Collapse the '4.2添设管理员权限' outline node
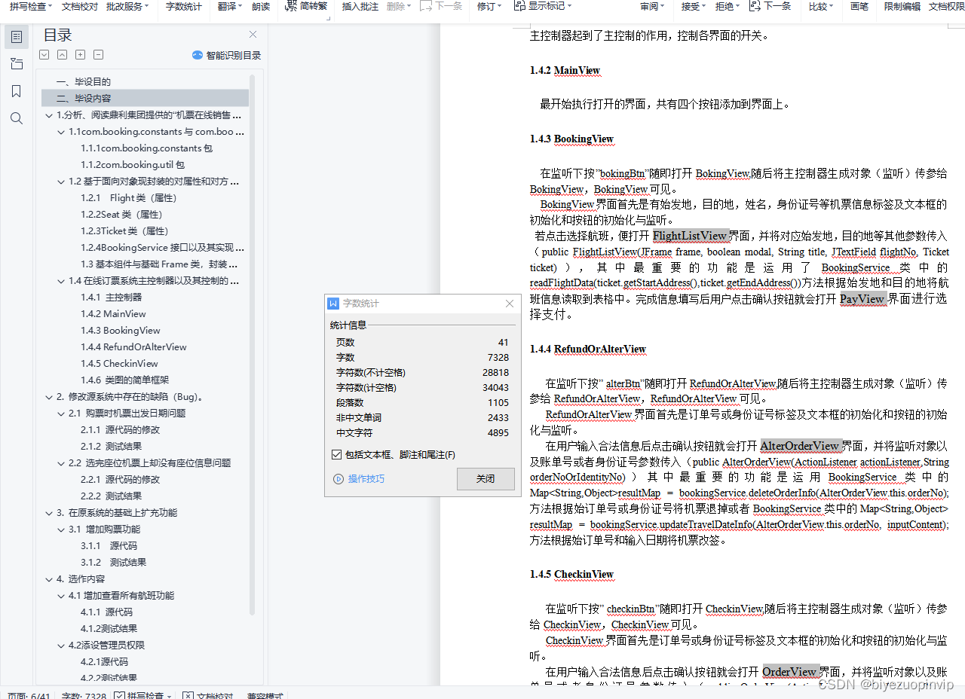This screenshot has height=699, width=965. coord(61,646)
